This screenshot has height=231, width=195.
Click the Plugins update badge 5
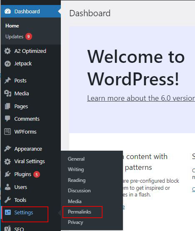[x=37, y=174]
